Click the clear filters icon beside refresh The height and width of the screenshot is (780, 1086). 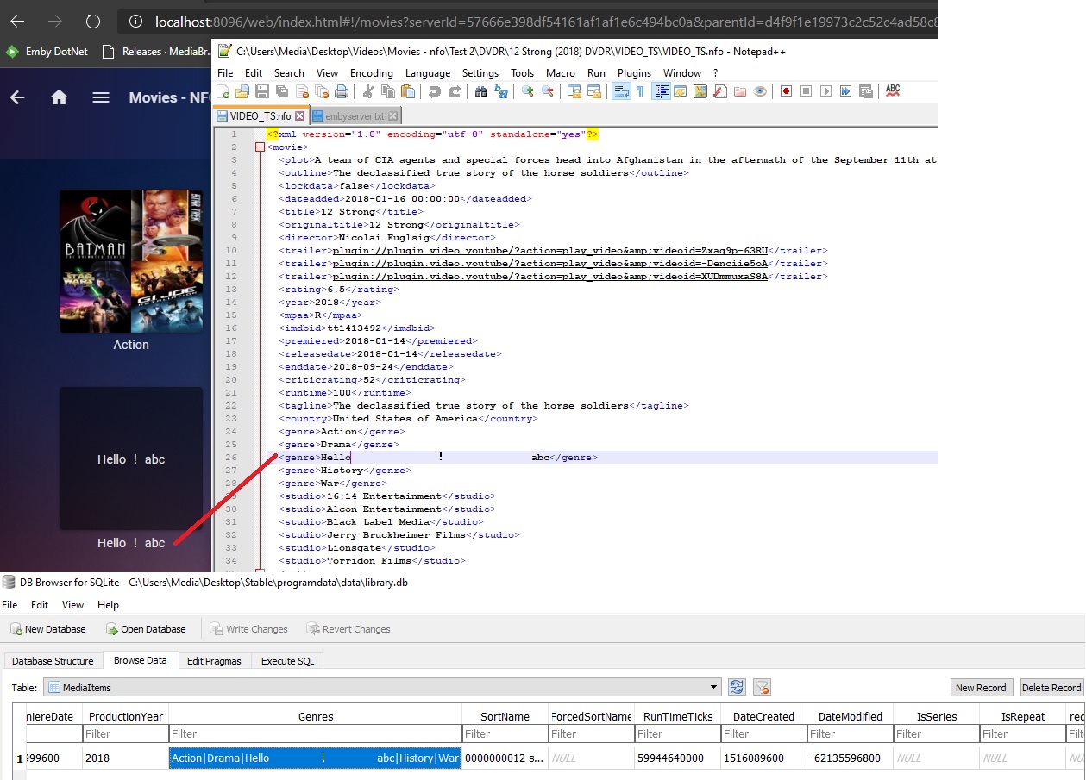tap(762, 687)
